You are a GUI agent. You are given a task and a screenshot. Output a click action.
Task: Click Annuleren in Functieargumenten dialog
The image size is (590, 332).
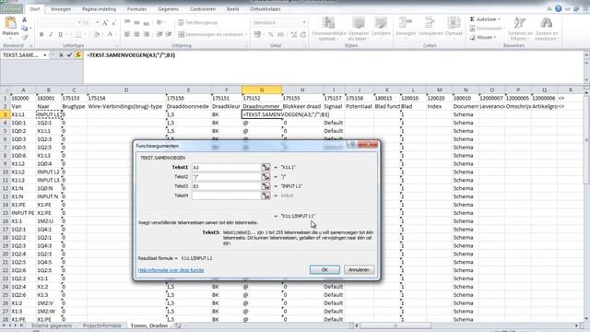coord(359,269)
